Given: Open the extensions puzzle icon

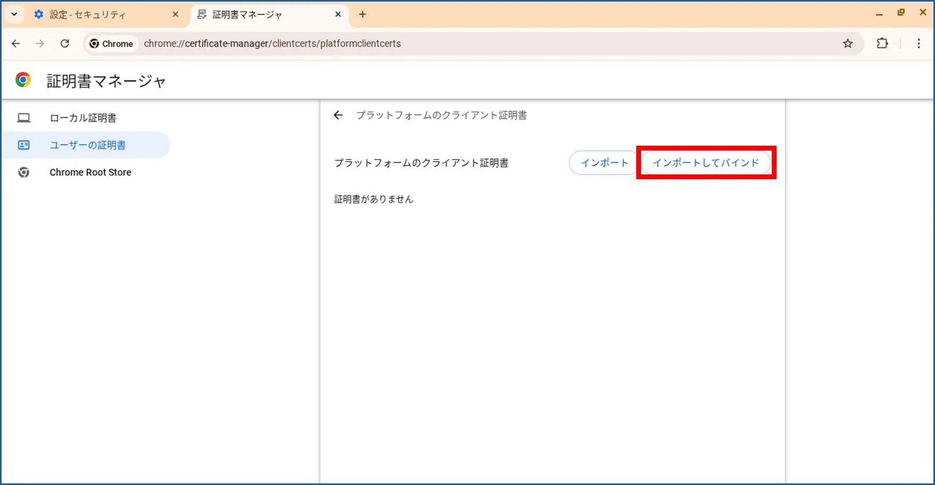Looking at the screenshot, I should tap(882, 44).
